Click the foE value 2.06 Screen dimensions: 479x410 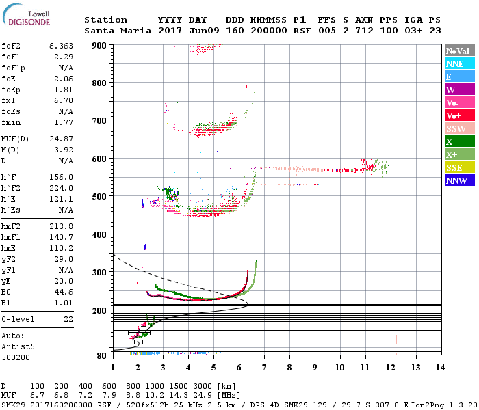64,79
